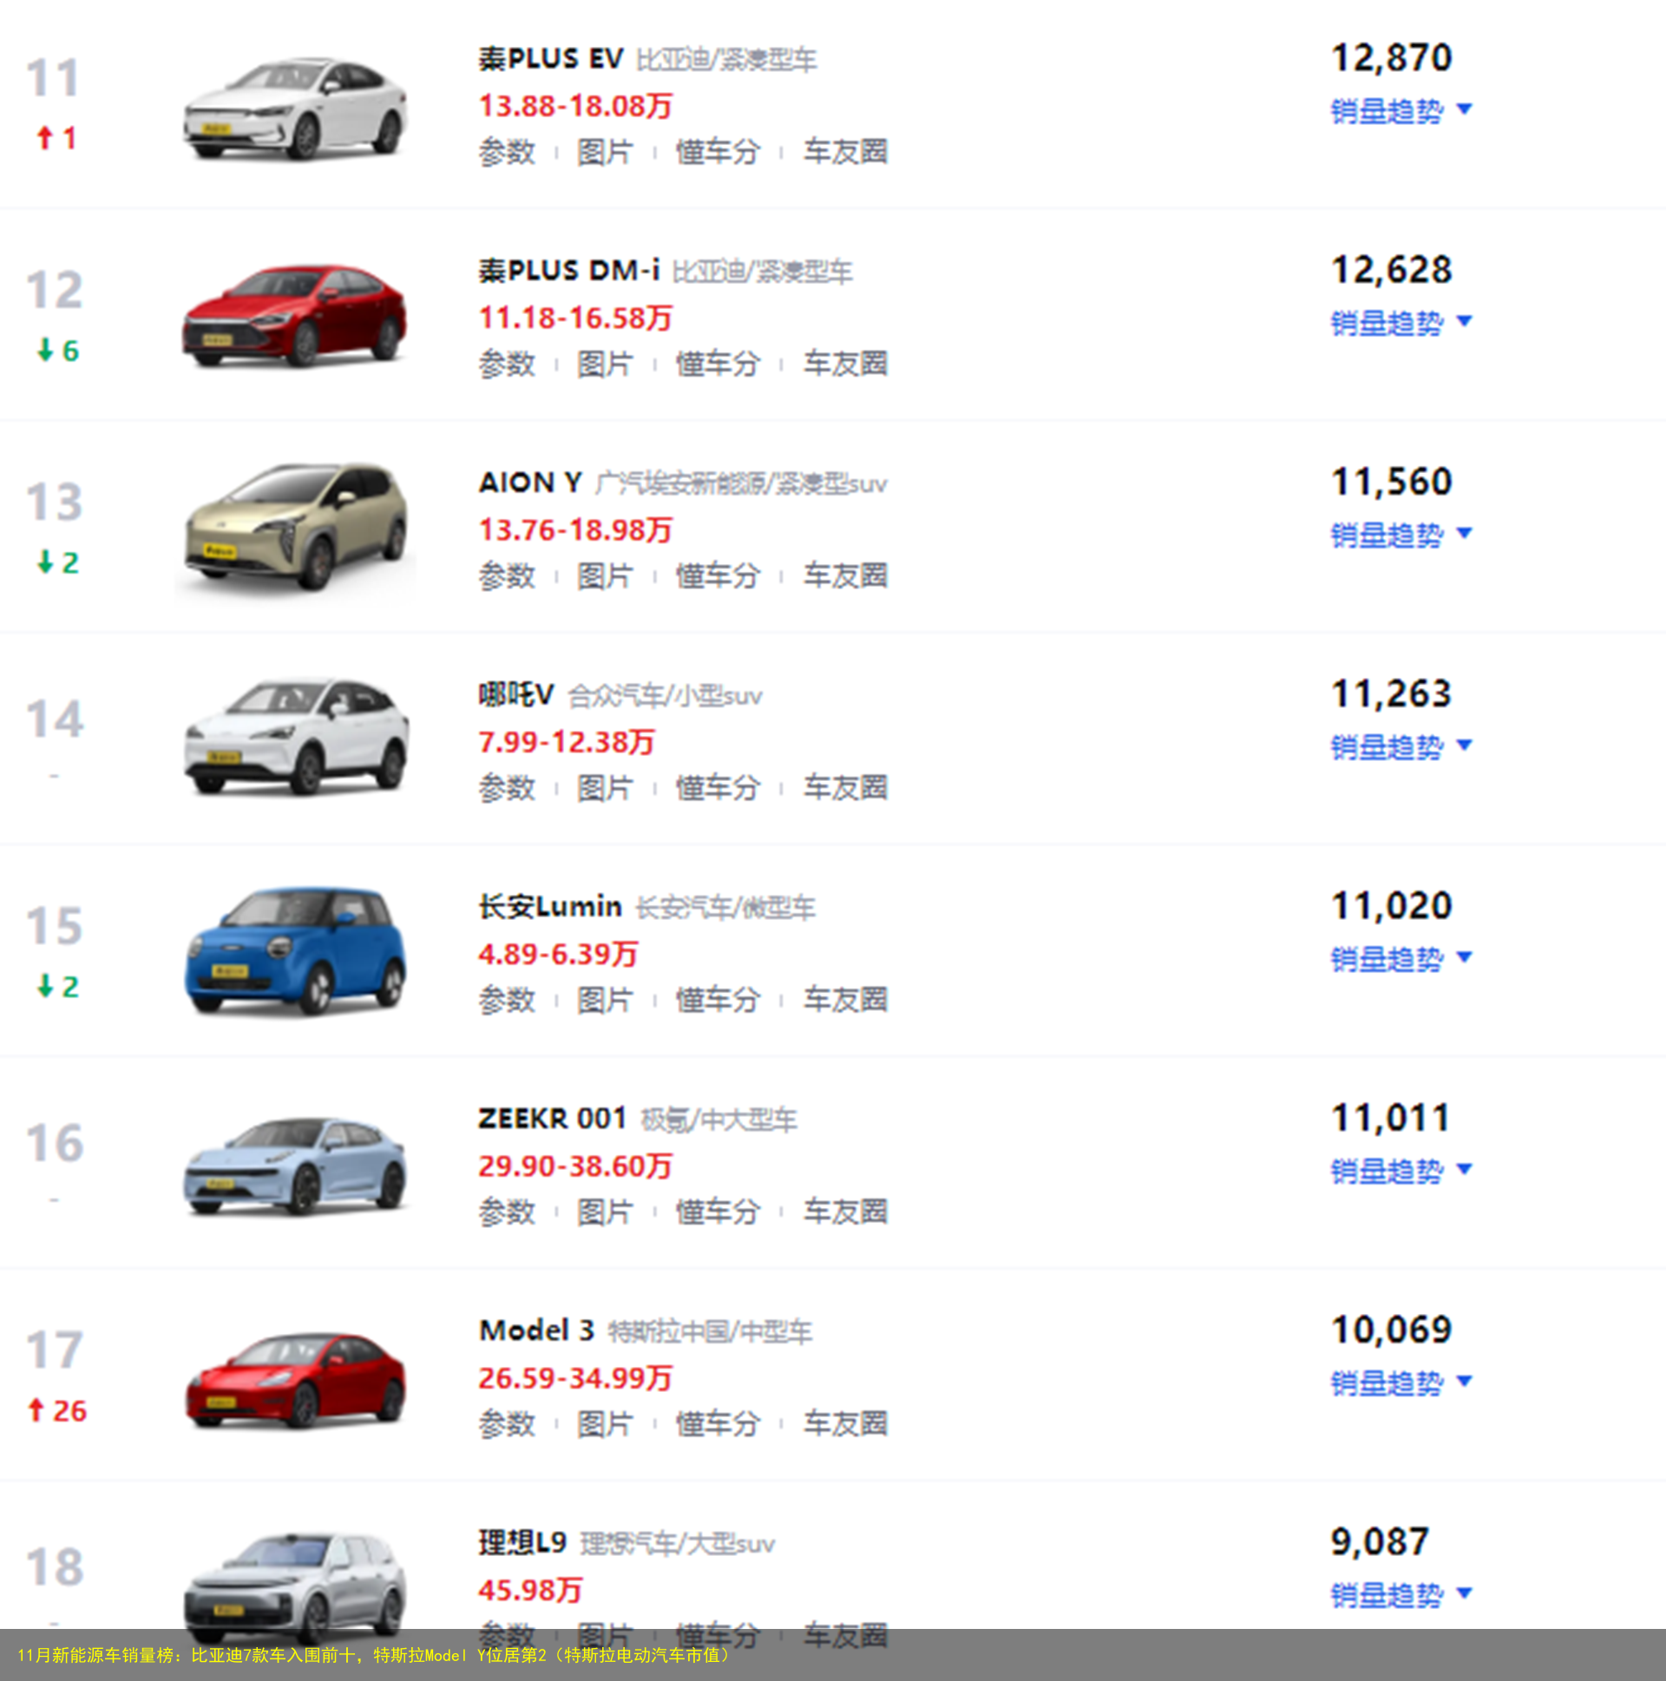Image resolution: width=1666 pixels, height=1681 pixels.
Task: Open 车友圈 for 哪吒V
Action: coord(846,788)
